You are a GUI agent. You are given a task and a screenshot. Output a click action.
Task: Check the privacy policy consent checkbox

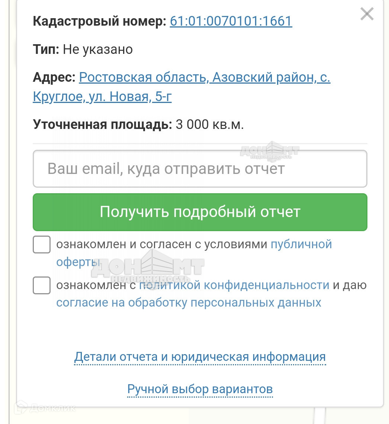tap(42, 285)
